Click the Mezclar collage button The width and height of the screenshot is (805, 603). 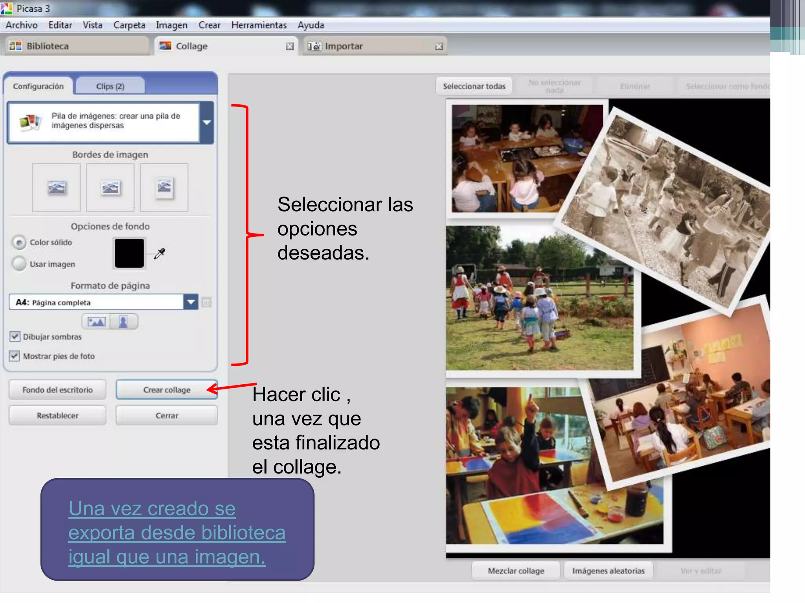pyautogui.click(x=516, y=571)
